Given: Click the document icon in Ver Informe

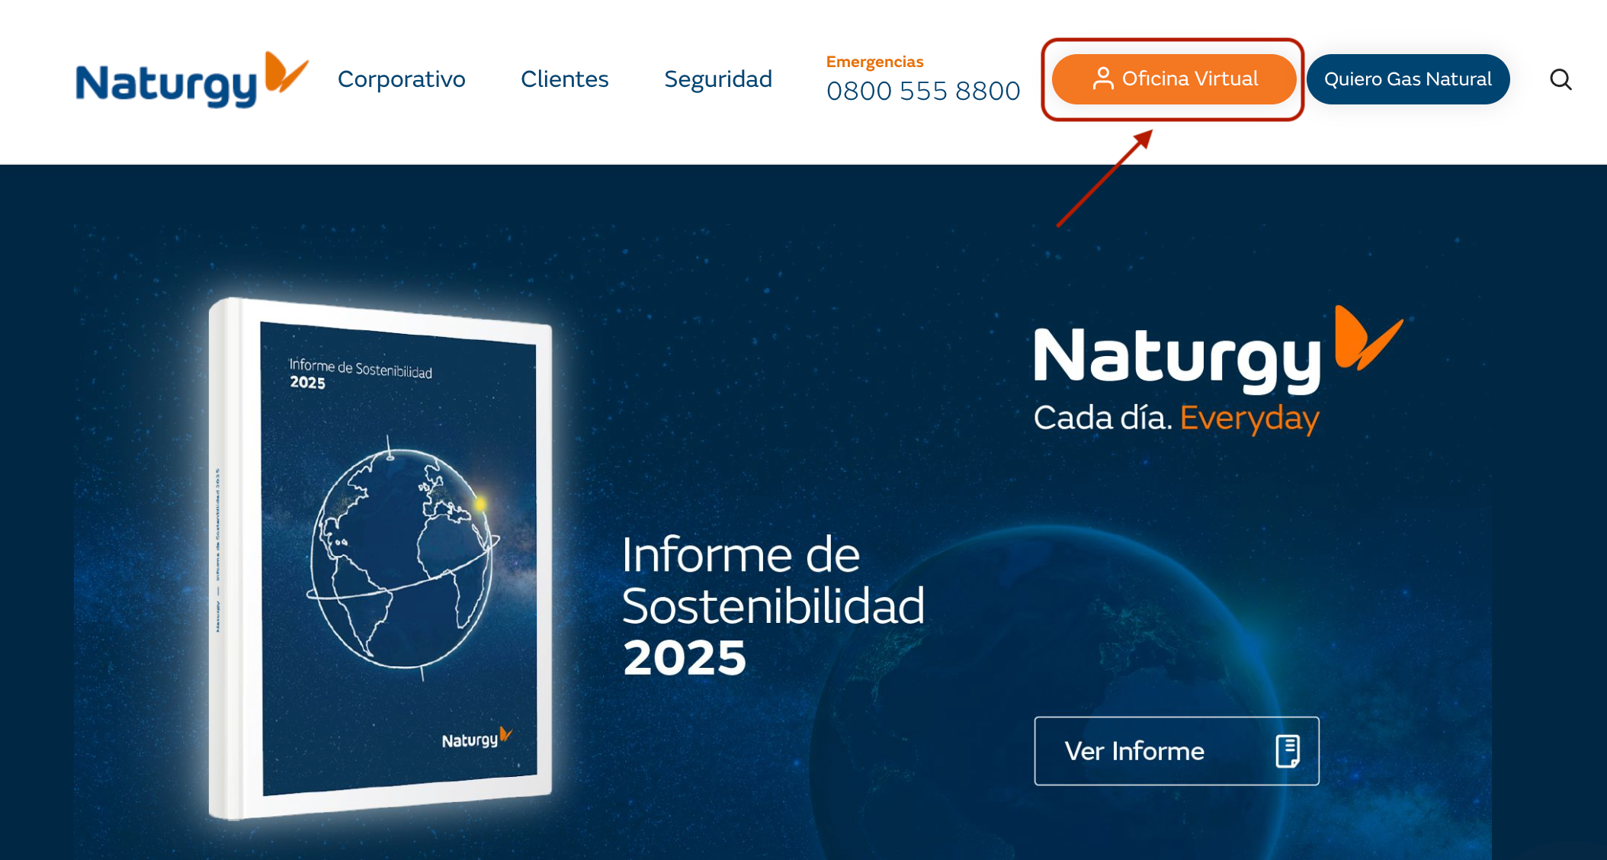Looking at the screenshot, I should pyautogui.click(x=1288, y=751).
